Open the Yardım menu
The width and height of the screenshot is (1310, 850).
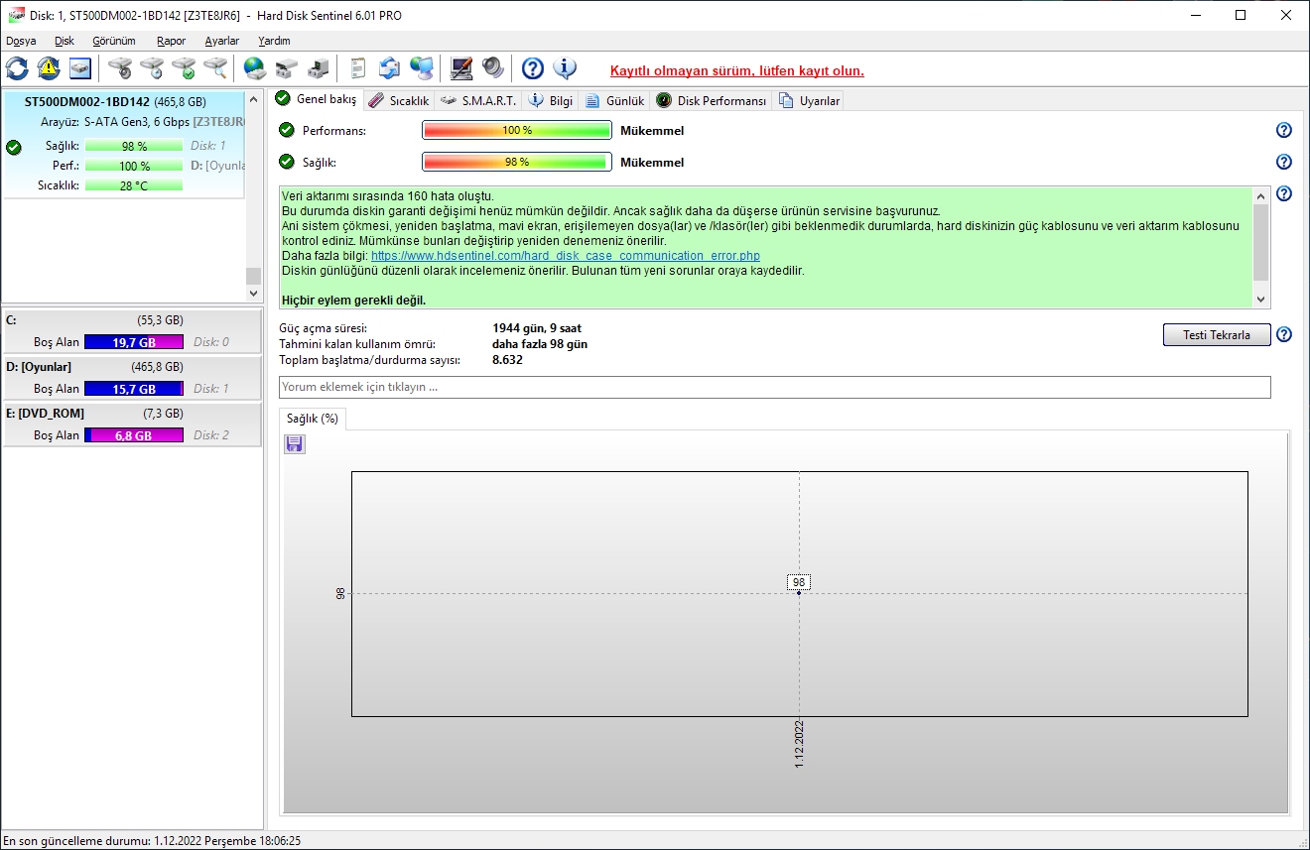275,41
